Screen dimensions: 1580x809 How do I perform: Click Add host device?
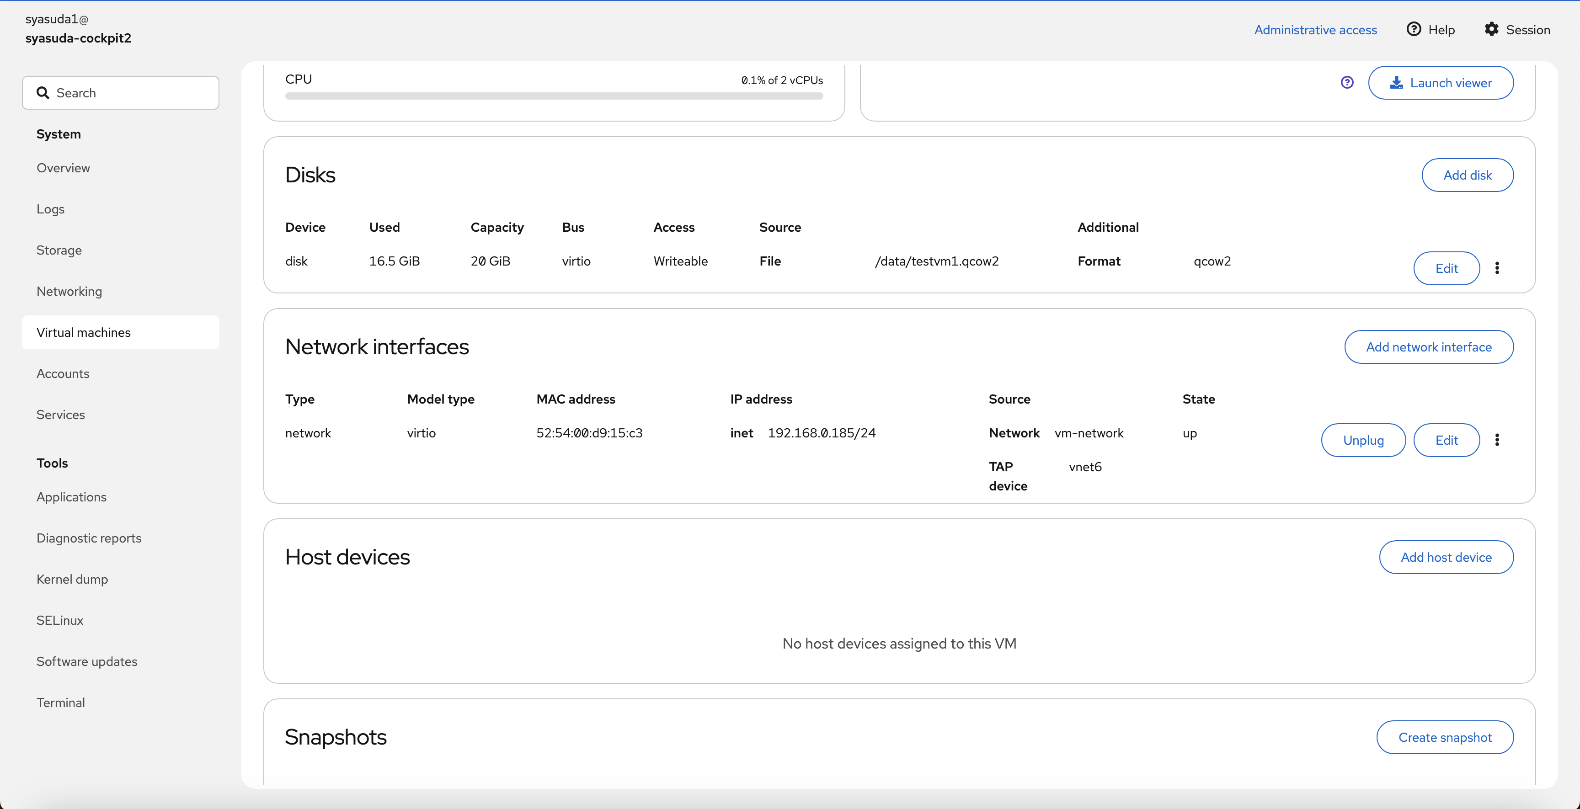(1446, 557)
